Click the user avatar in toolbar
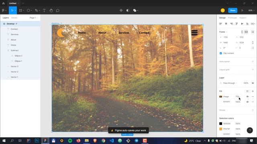This screenshot has height=144, width=257. pos(222,10)
